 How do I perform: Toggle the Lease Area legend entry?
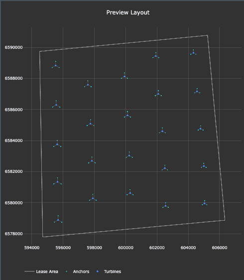[x=41, y=272]
